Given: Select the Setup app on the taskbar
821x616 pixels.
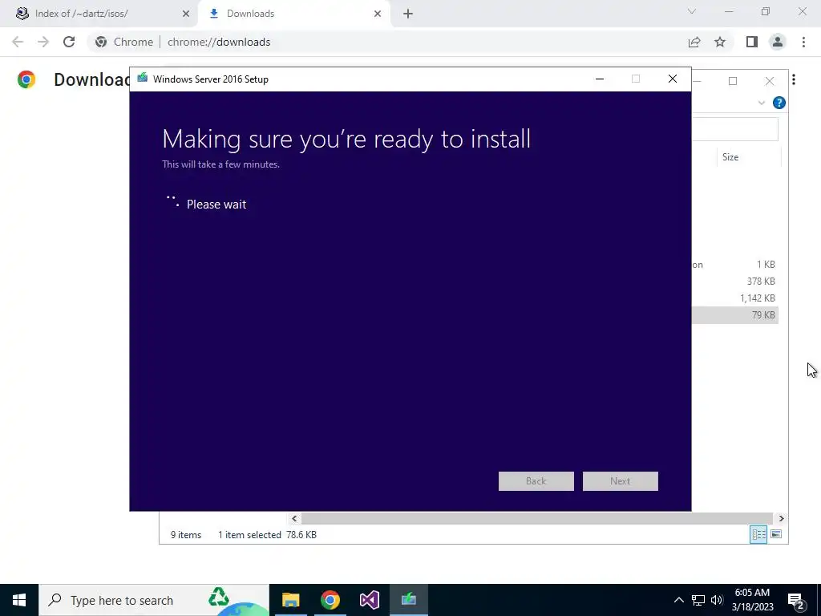Looking at the screenshot, I should tap(408, 600).
